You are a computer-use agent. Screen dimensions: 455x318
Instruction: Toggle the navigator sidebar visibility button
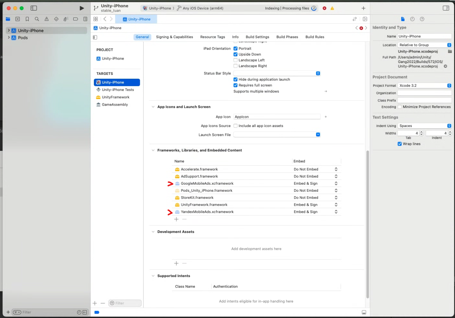34,8
